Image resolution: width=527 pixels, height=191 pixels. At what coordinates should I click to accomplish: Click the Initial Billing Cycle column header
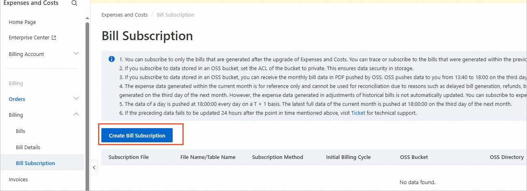[x=348, y=157]
